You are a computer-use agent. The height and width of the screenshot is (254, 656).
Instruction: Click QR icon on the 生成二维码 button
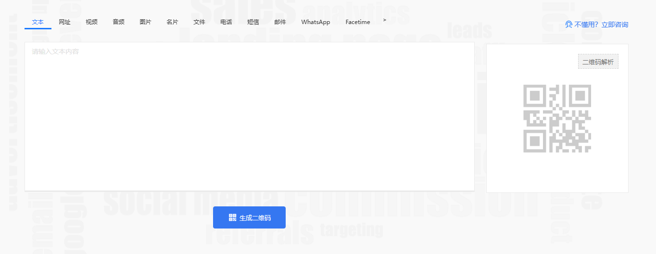click(x=233, y=217)
